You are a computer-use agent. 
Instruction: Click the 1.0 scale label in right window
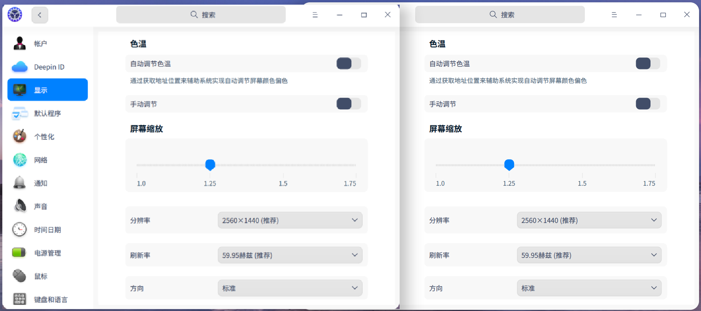(x=440, y=183)
